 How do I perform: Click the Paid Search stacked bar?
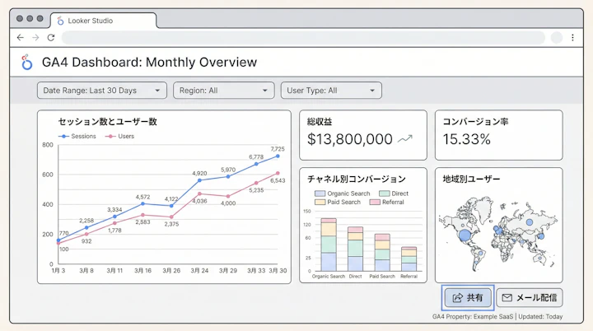coord(382,253)
